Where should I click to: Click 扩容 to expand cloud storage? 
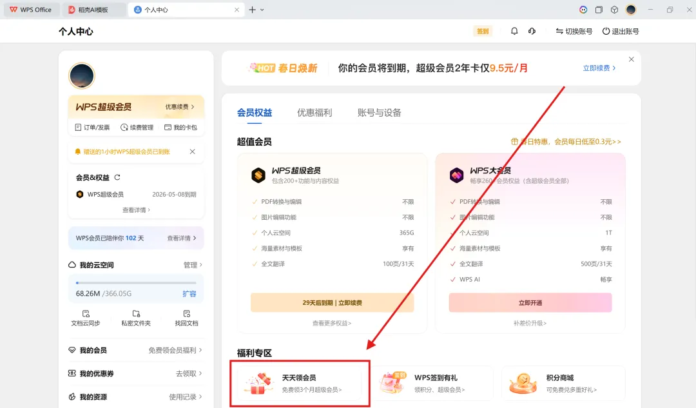(x=189, y=293)
